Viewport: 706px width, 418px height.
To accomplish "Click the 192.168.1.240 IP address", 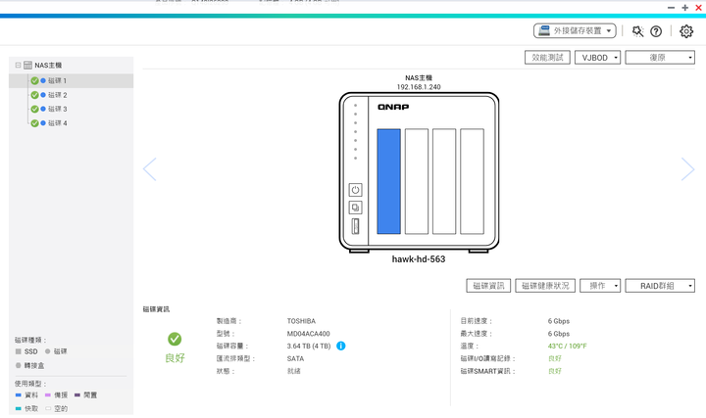I will pyautogui.click(x=419, y=87).
